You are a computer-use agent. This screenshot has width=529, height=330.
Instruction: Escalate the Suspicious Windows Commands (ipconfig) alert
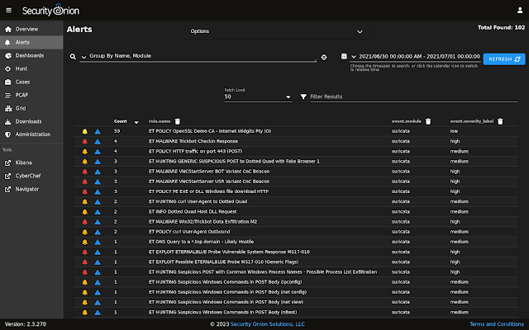coord(98,282)
